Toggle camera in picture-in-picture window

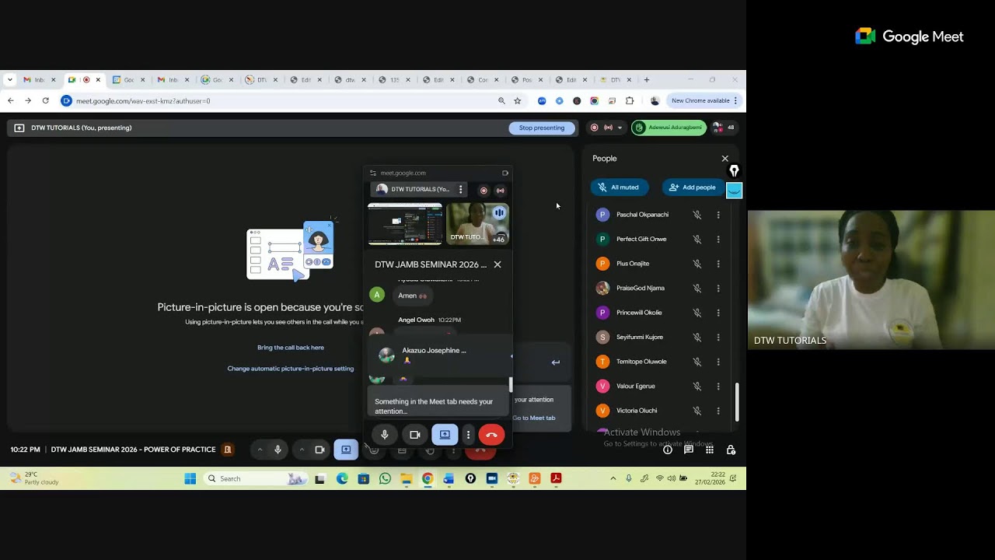pos(415,435)
